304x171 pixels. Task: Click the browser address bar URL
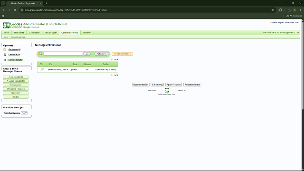[x=66, y=10]
